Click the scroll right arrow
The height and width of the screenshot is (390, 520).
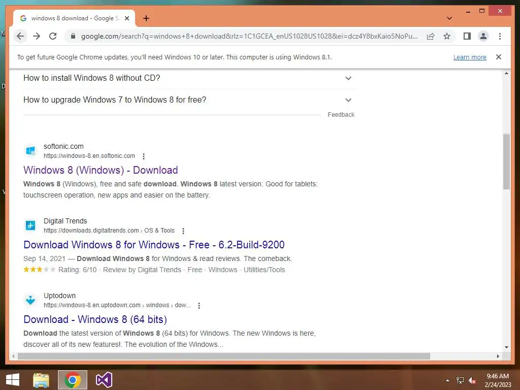pyautogui.click(x=498, y=356)
